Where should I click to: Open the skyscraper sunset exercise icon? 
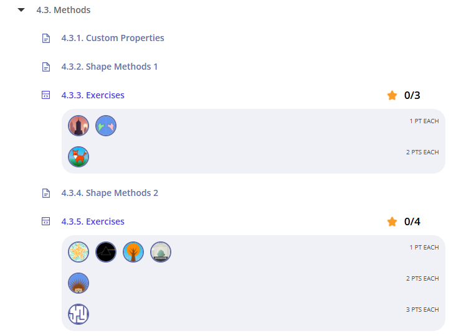[x=78, y=126]
